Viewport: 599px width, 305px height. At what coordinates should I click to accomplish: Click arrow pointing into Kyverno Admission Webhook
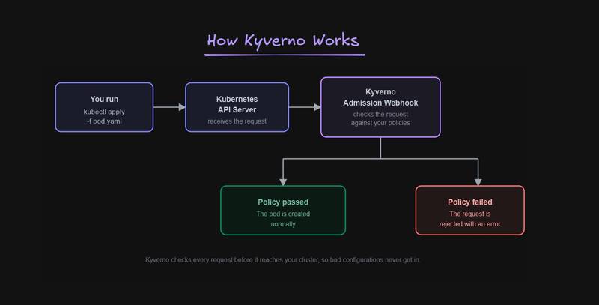[x=305, y=107]
